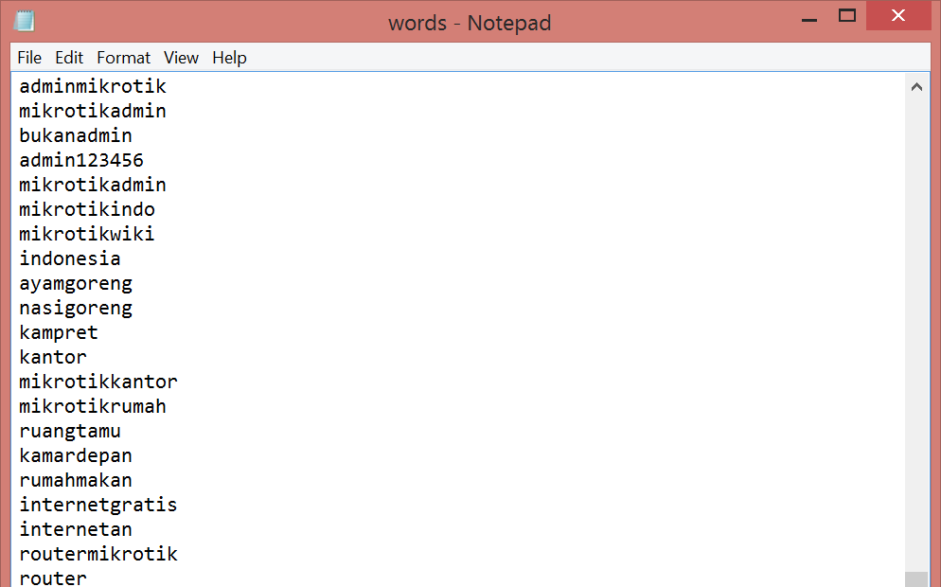Click on the word 'routermikrotik'
Image resolution: width=941 pixels, height=587 pixels.
pyautogui.click(x=98, y=555)
